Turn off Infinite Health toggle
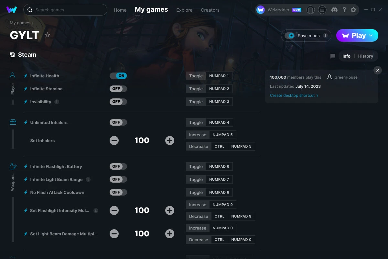Screen dimensions: 388x259 pyautogui.click(x=118, y=76)
